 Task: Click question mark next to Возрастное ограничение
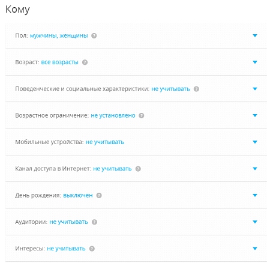[142, 116]
